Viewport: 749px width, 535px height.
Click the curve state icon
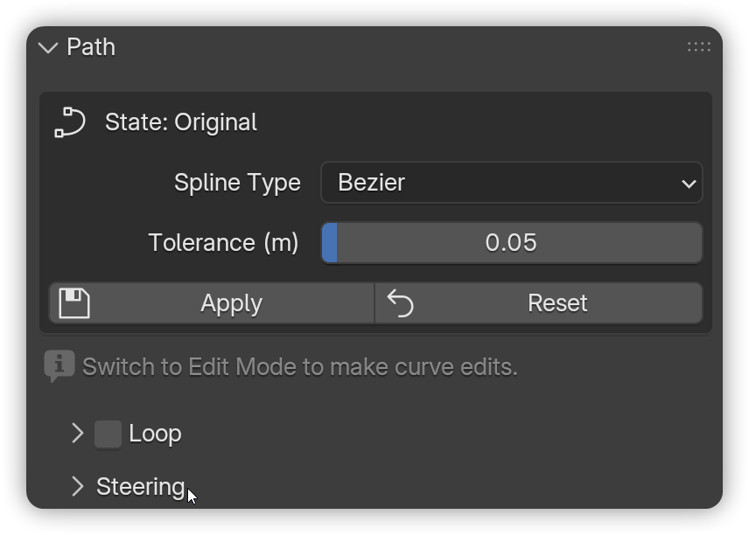pyautogui.click(x=70, y=122)
